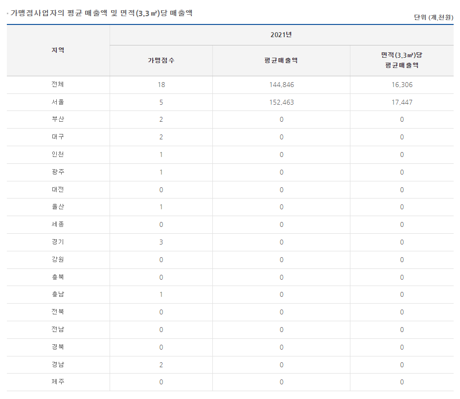Click the 지역 column header
460x399 pixels.
point(58,50)
